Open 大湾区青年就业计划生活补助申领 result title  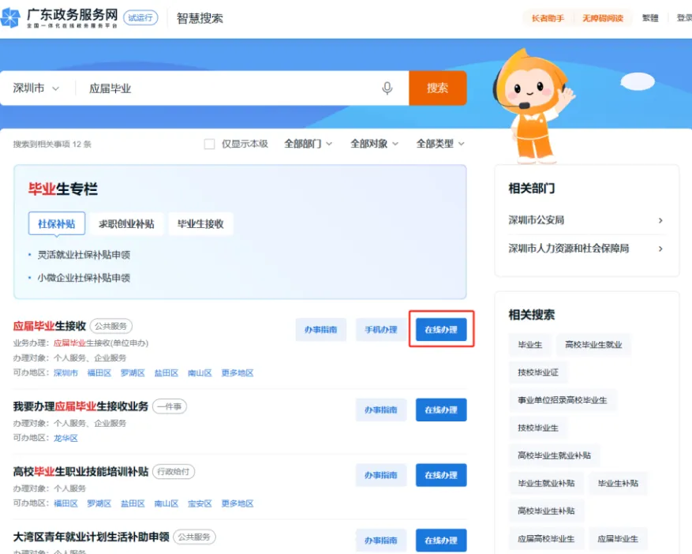click(x=92, y=537)
